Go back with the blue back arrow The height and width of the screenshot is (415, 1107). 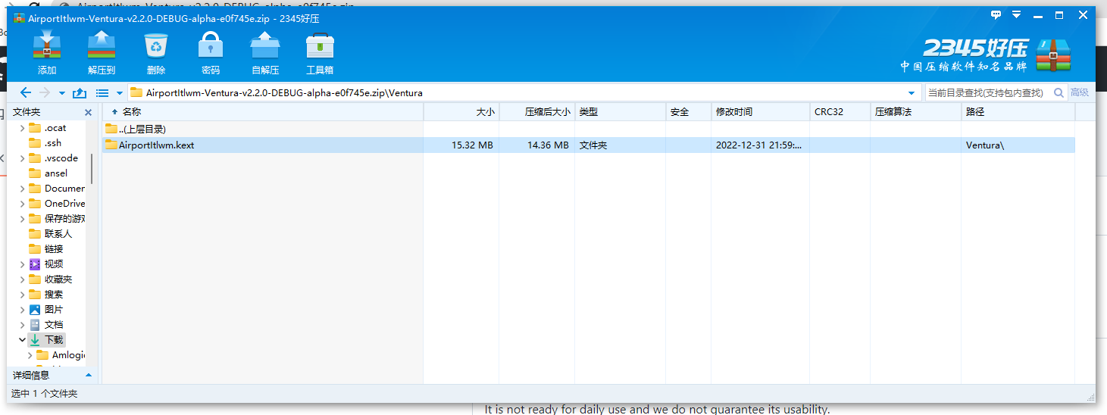(x=25, y=93)
